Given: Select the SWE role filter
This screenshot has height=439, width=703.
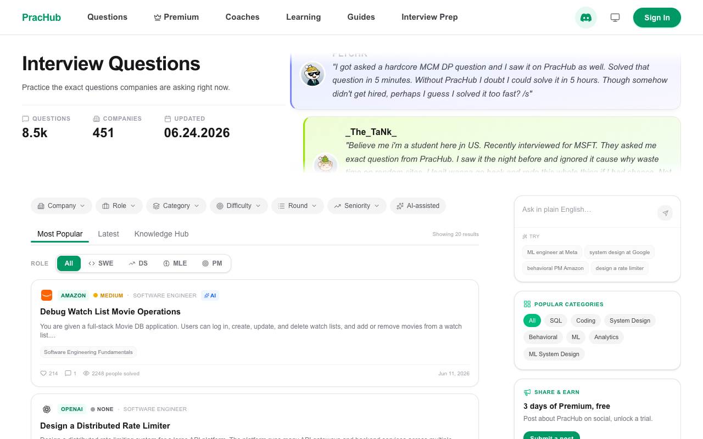Looking at the screenshot, I should click(101, 263).
